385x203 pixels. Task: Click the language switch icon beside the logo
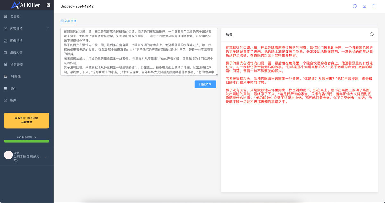48,5
